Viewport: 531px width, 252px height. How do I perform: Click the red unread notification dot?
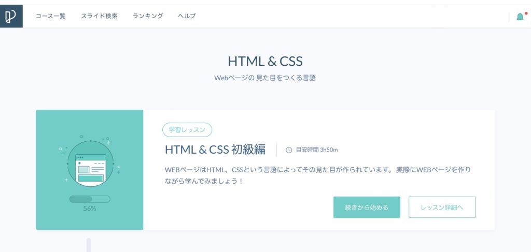[526, 13]
